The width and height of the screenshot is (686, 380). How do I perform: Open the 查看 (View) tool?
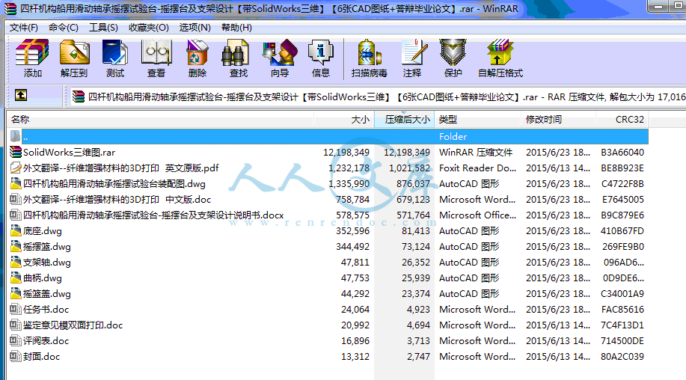[x=156, y=52]
